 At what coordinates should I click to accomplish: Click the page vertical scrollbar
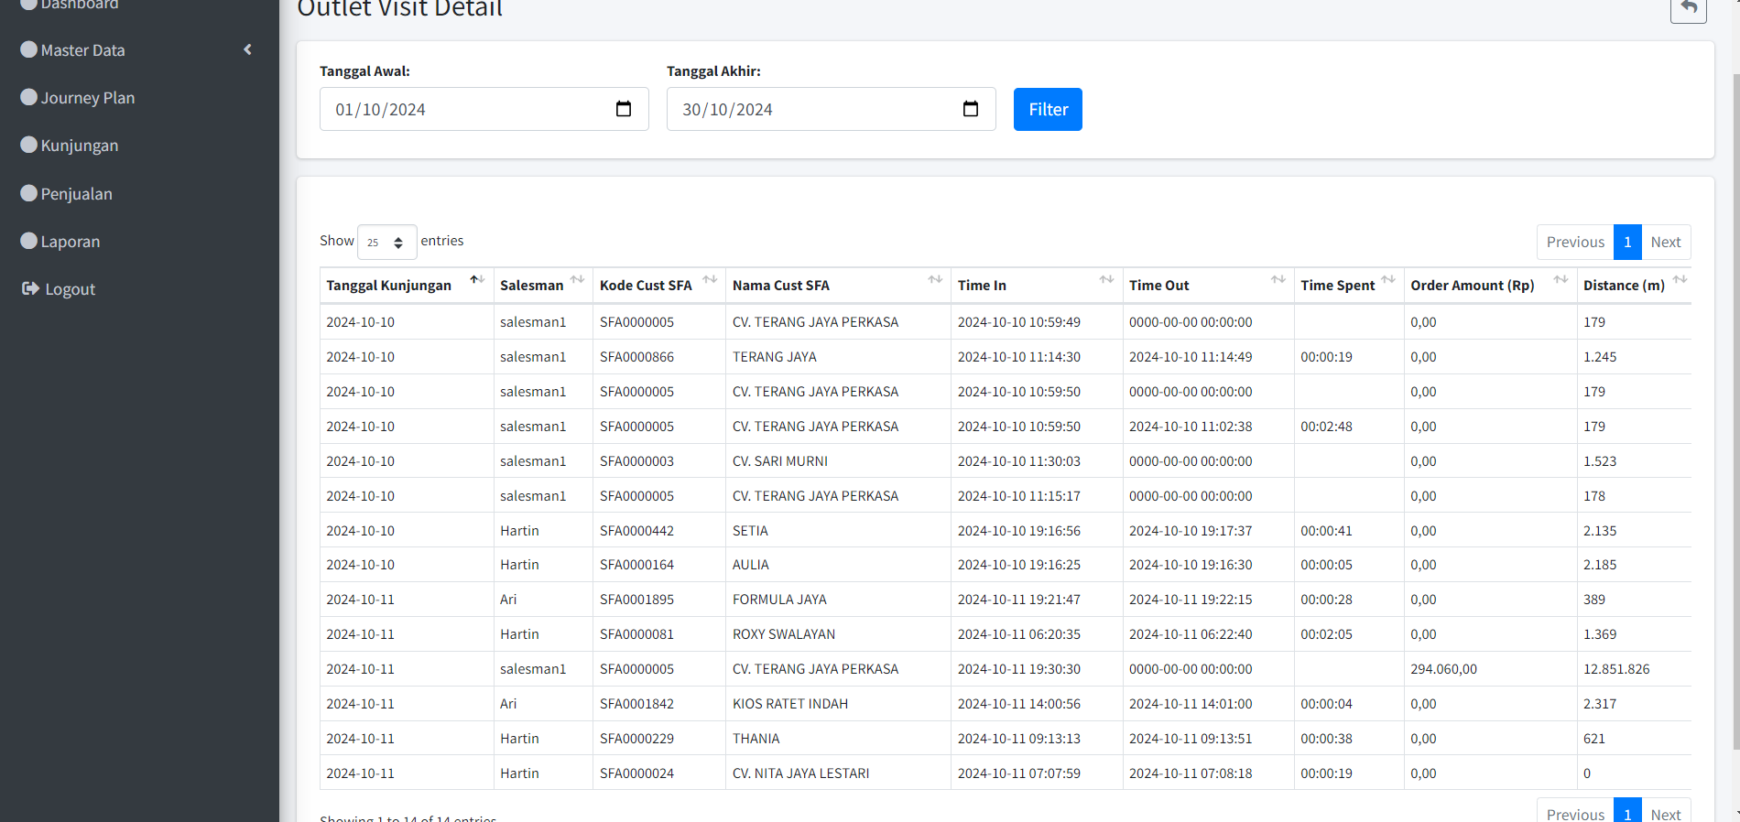click(x=1735, y=412)
